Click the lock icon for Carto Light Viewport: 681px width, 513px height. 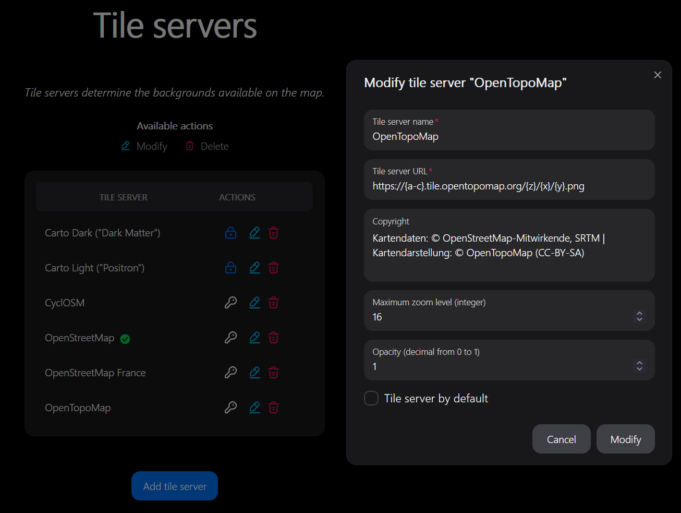tap(230, 268)
